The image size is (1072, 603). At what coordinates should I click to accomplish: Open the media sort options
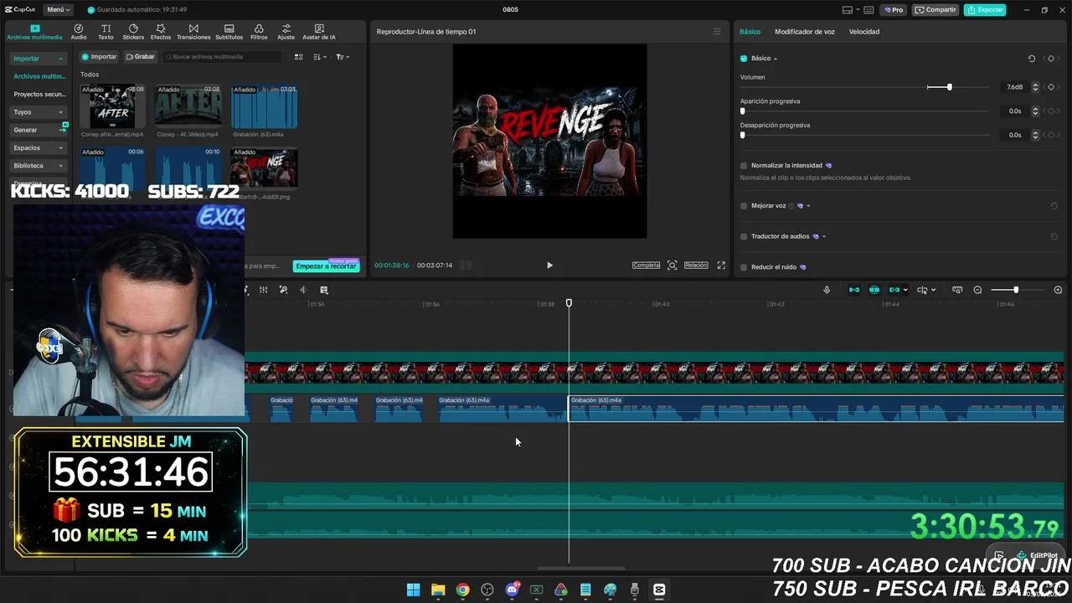320,57
